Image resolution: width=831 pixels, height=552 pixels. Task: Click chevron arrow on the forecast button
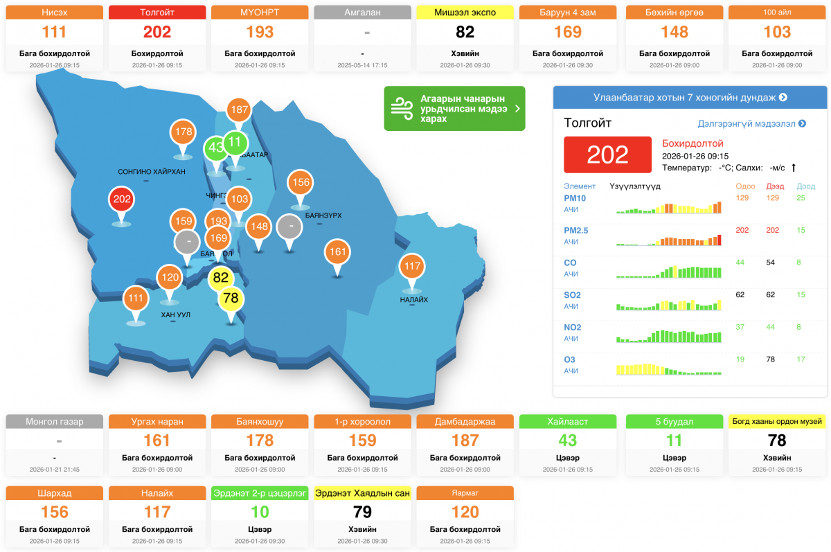(517, 109)
